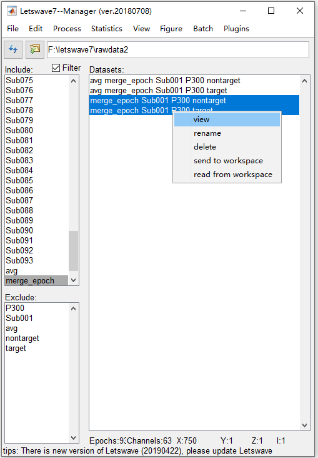This screenshot has width=318, height=458.
Task: Select Sub090 in Include list
Action: coord(37,230)
